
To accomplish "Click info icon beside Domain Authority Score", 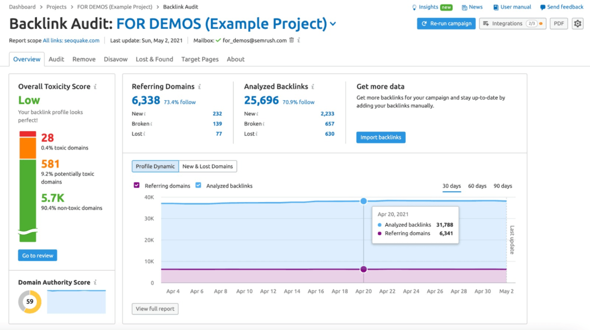I will pos(95,282).
